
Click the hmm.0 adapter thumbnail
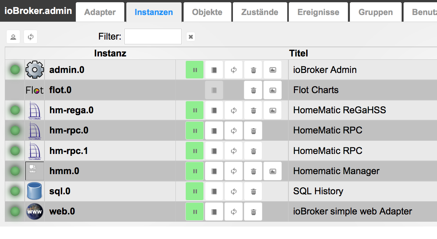pyautogui.click(x=35, y=171)
